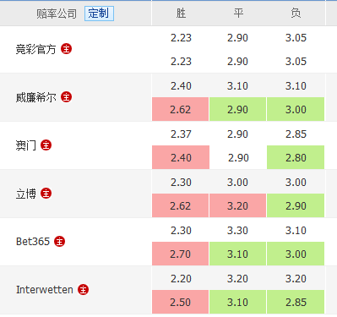Click the red 主 icon beside Bet365
The width and height of the screenshot is (337, 317).
pyautogui.click(x=59, y=242)
